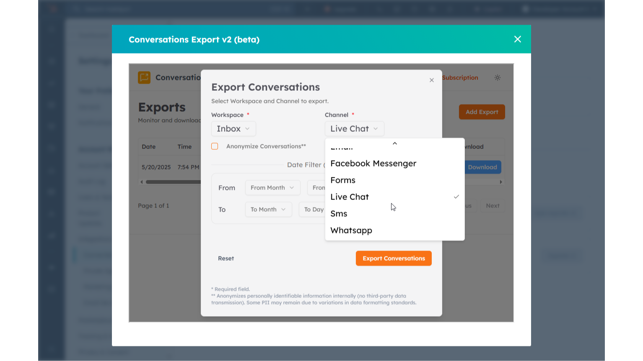
Task: Select Sms in channel list
Action: (339, 214)
